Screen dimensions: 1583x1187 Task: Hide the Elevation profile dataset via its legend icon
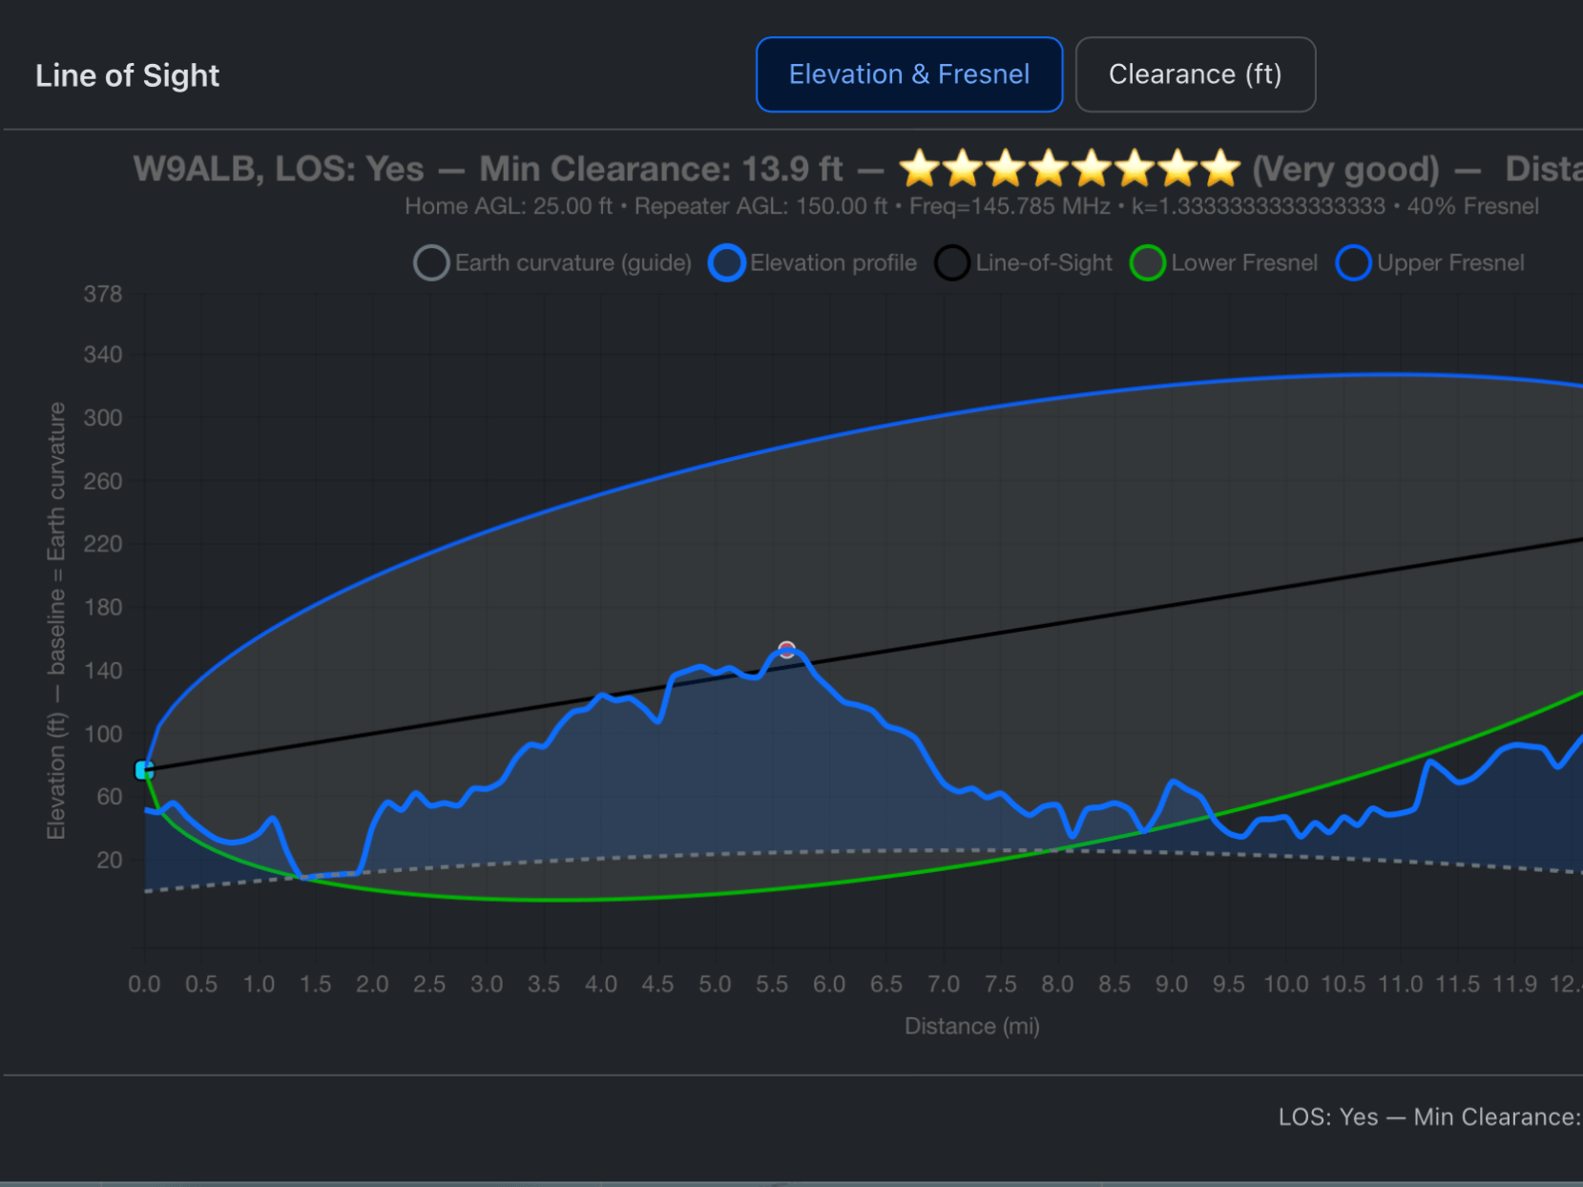click(x=726, y=263)
